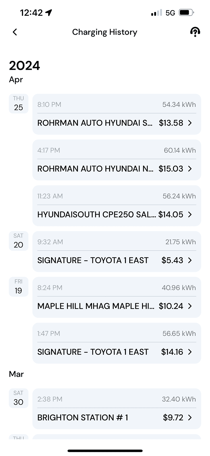Tap the Charging History title
The width and height of the screenshot is (210, 456).
(x=105, y=32)
